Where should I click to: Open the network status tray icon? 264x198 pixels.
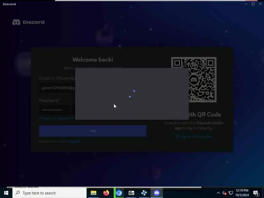(x=231, y=193)
